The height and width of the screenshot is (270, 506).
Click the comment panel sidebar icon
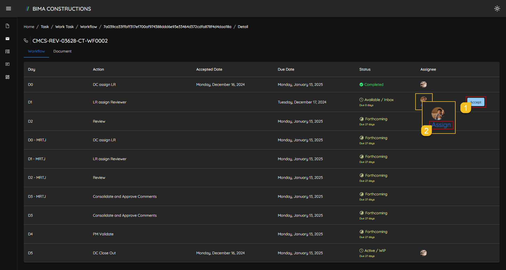click(7, 64)
